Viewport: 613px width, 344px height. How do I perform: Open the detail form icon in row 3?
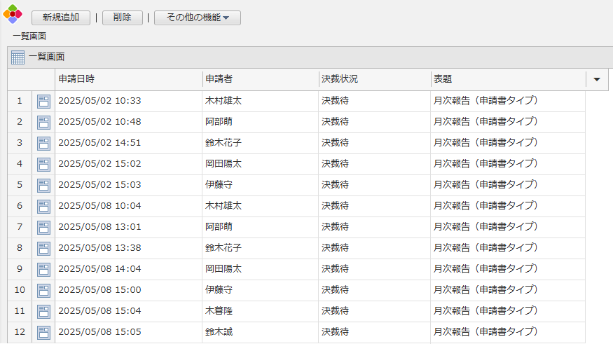(43, 143)
